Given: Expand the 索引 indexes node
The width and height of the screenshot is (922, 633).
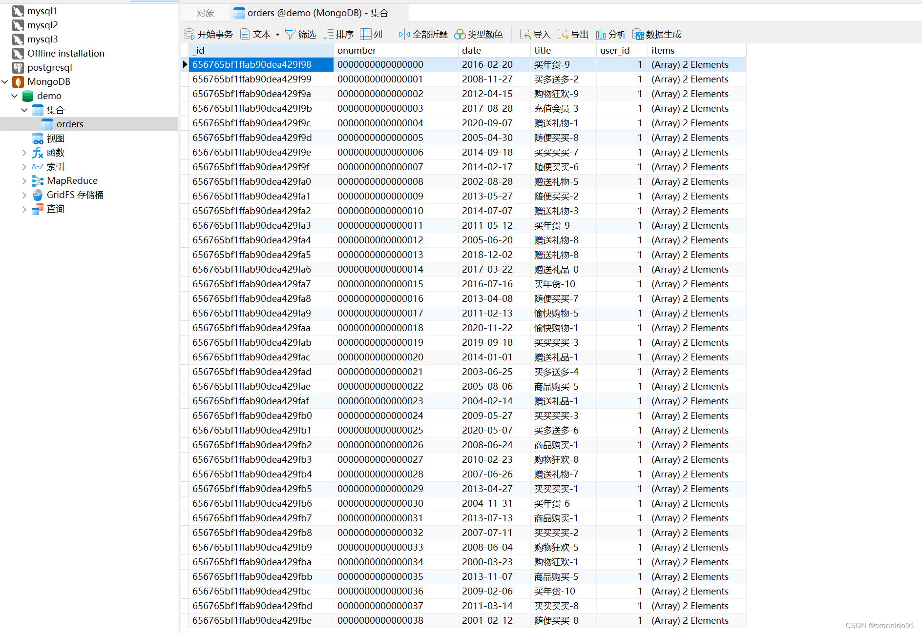Looking at the screenshot, I should click(24, 167).
